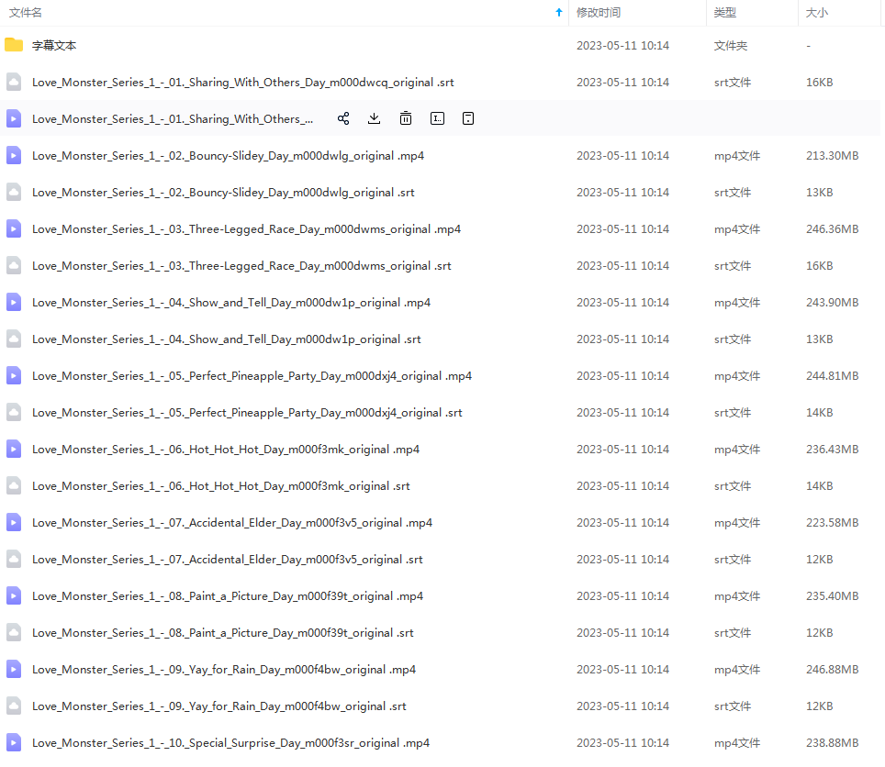Open the file name 05._Perfect_Pineapple_Party_Day_m000dxj4_original .srt
This screenshot has height=767, width=885.
[247, 412]
